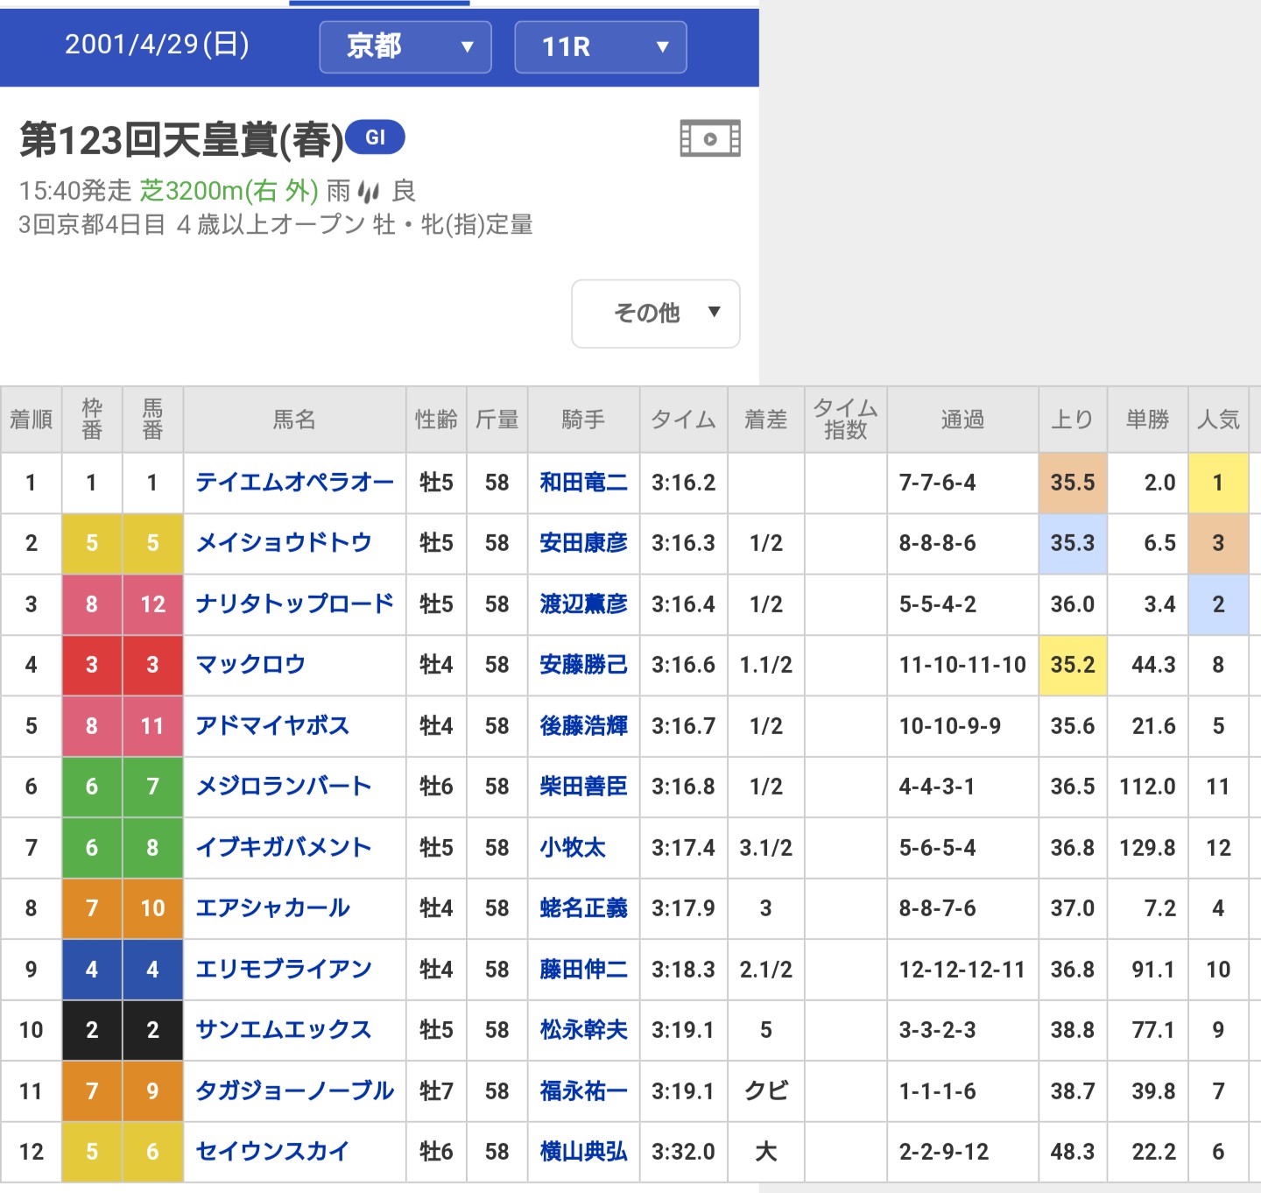
Task: Play the race video via film icon
Action: pos(710,138)
